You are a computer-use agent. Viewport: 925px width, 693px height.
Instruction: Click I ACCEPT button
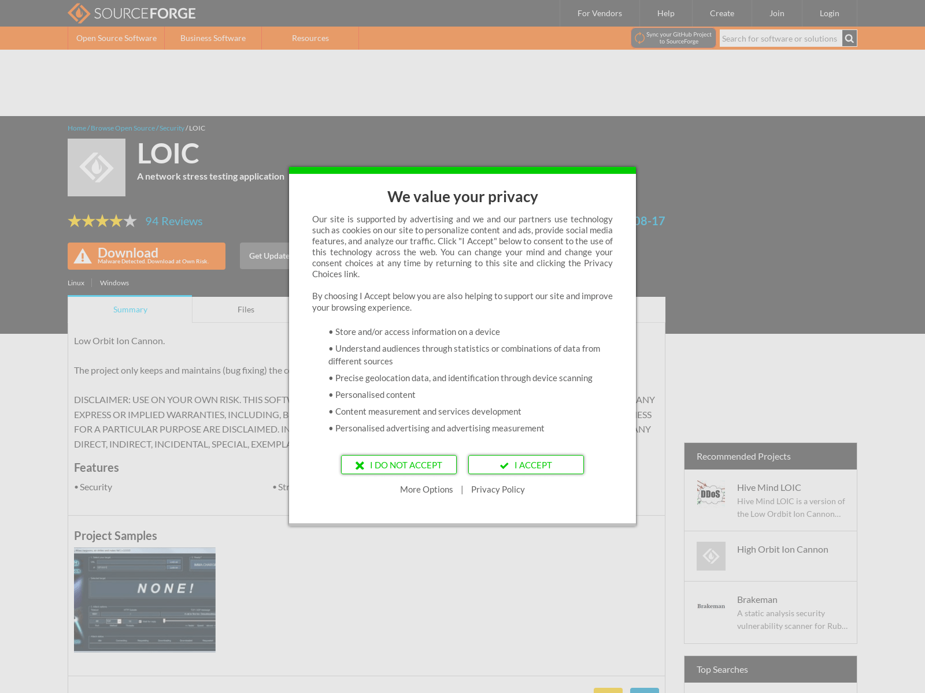click(x=526, y=465)
